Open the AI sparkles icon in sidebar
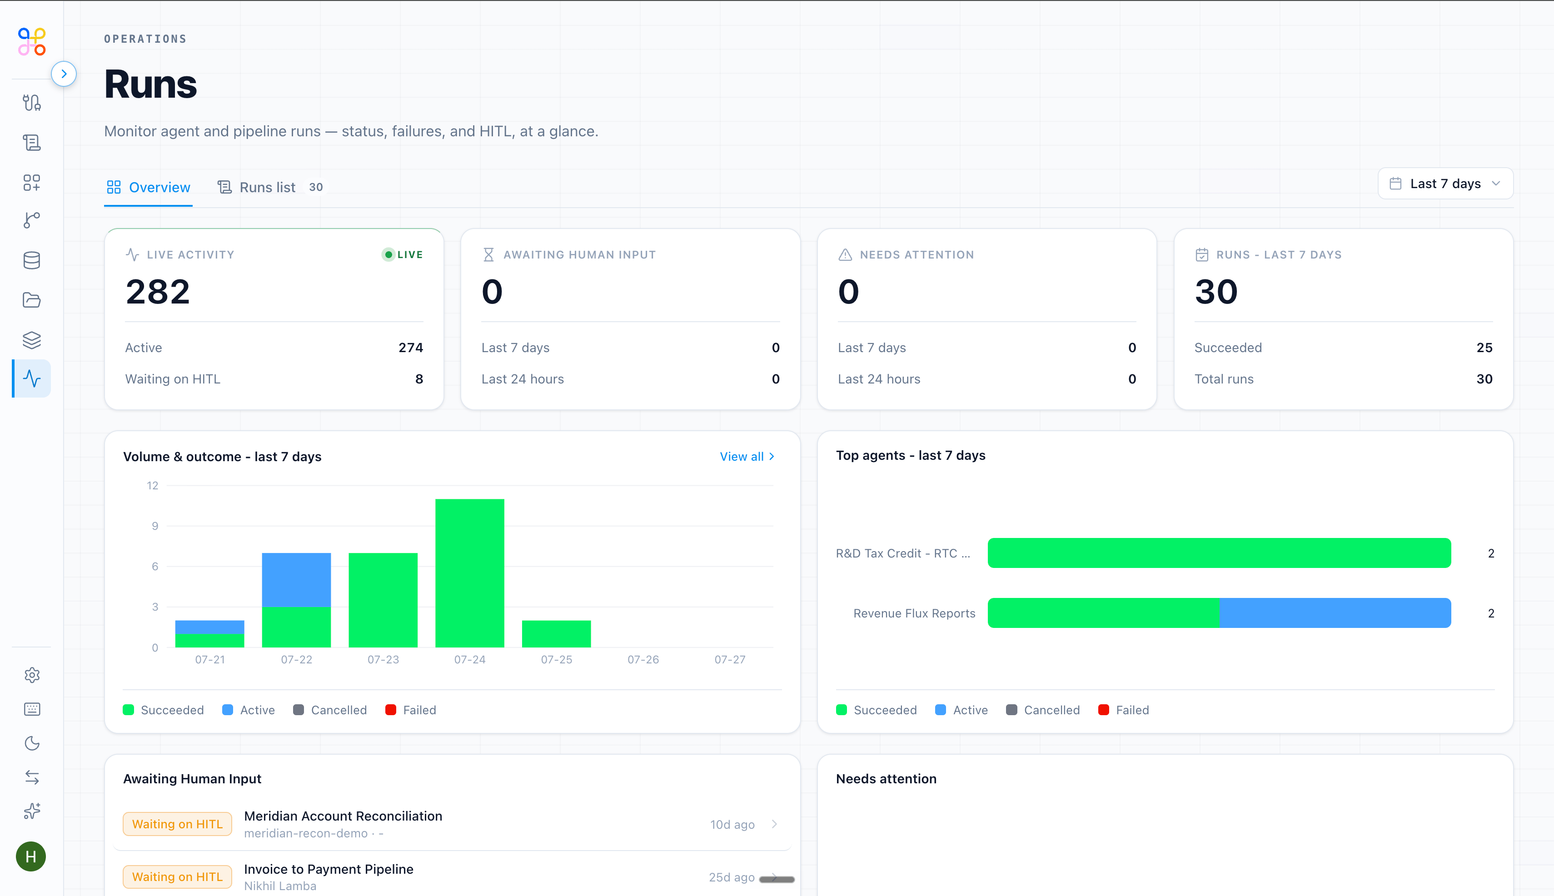 click(x=32, y=811)
